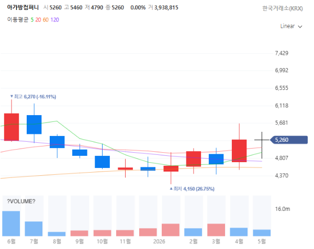This screenshot has height=249, width=314.
Task: Select the 10월 volume bar
Action: coord(103,233)
